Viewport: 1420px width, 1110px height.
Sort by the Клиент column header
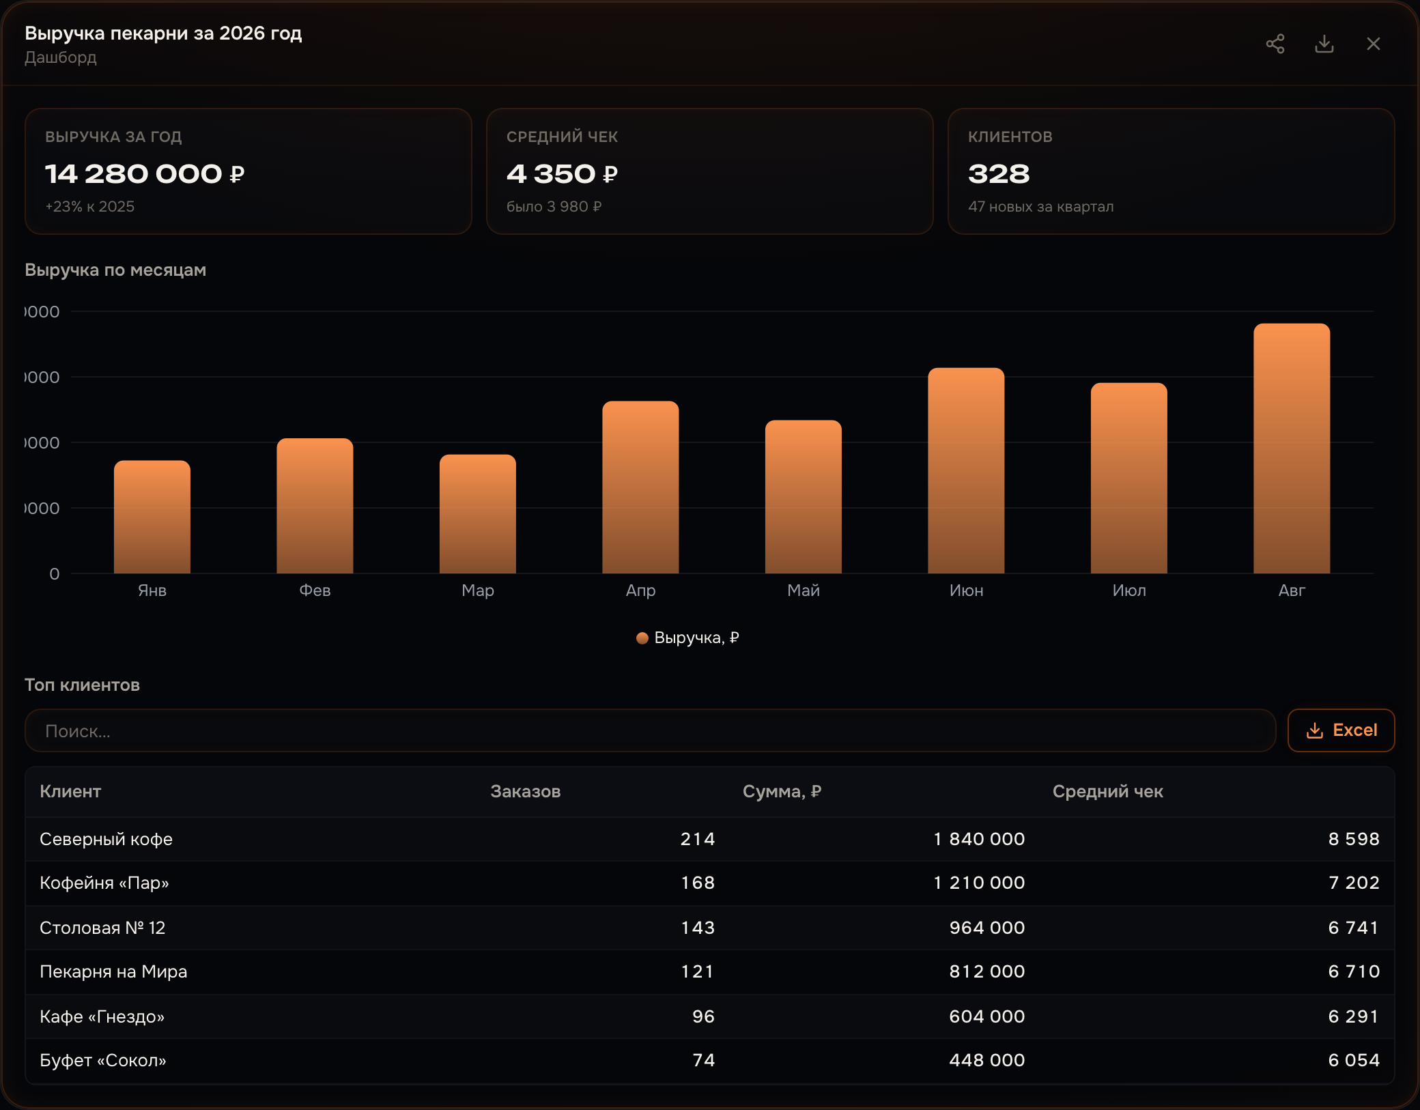point(70,791)
